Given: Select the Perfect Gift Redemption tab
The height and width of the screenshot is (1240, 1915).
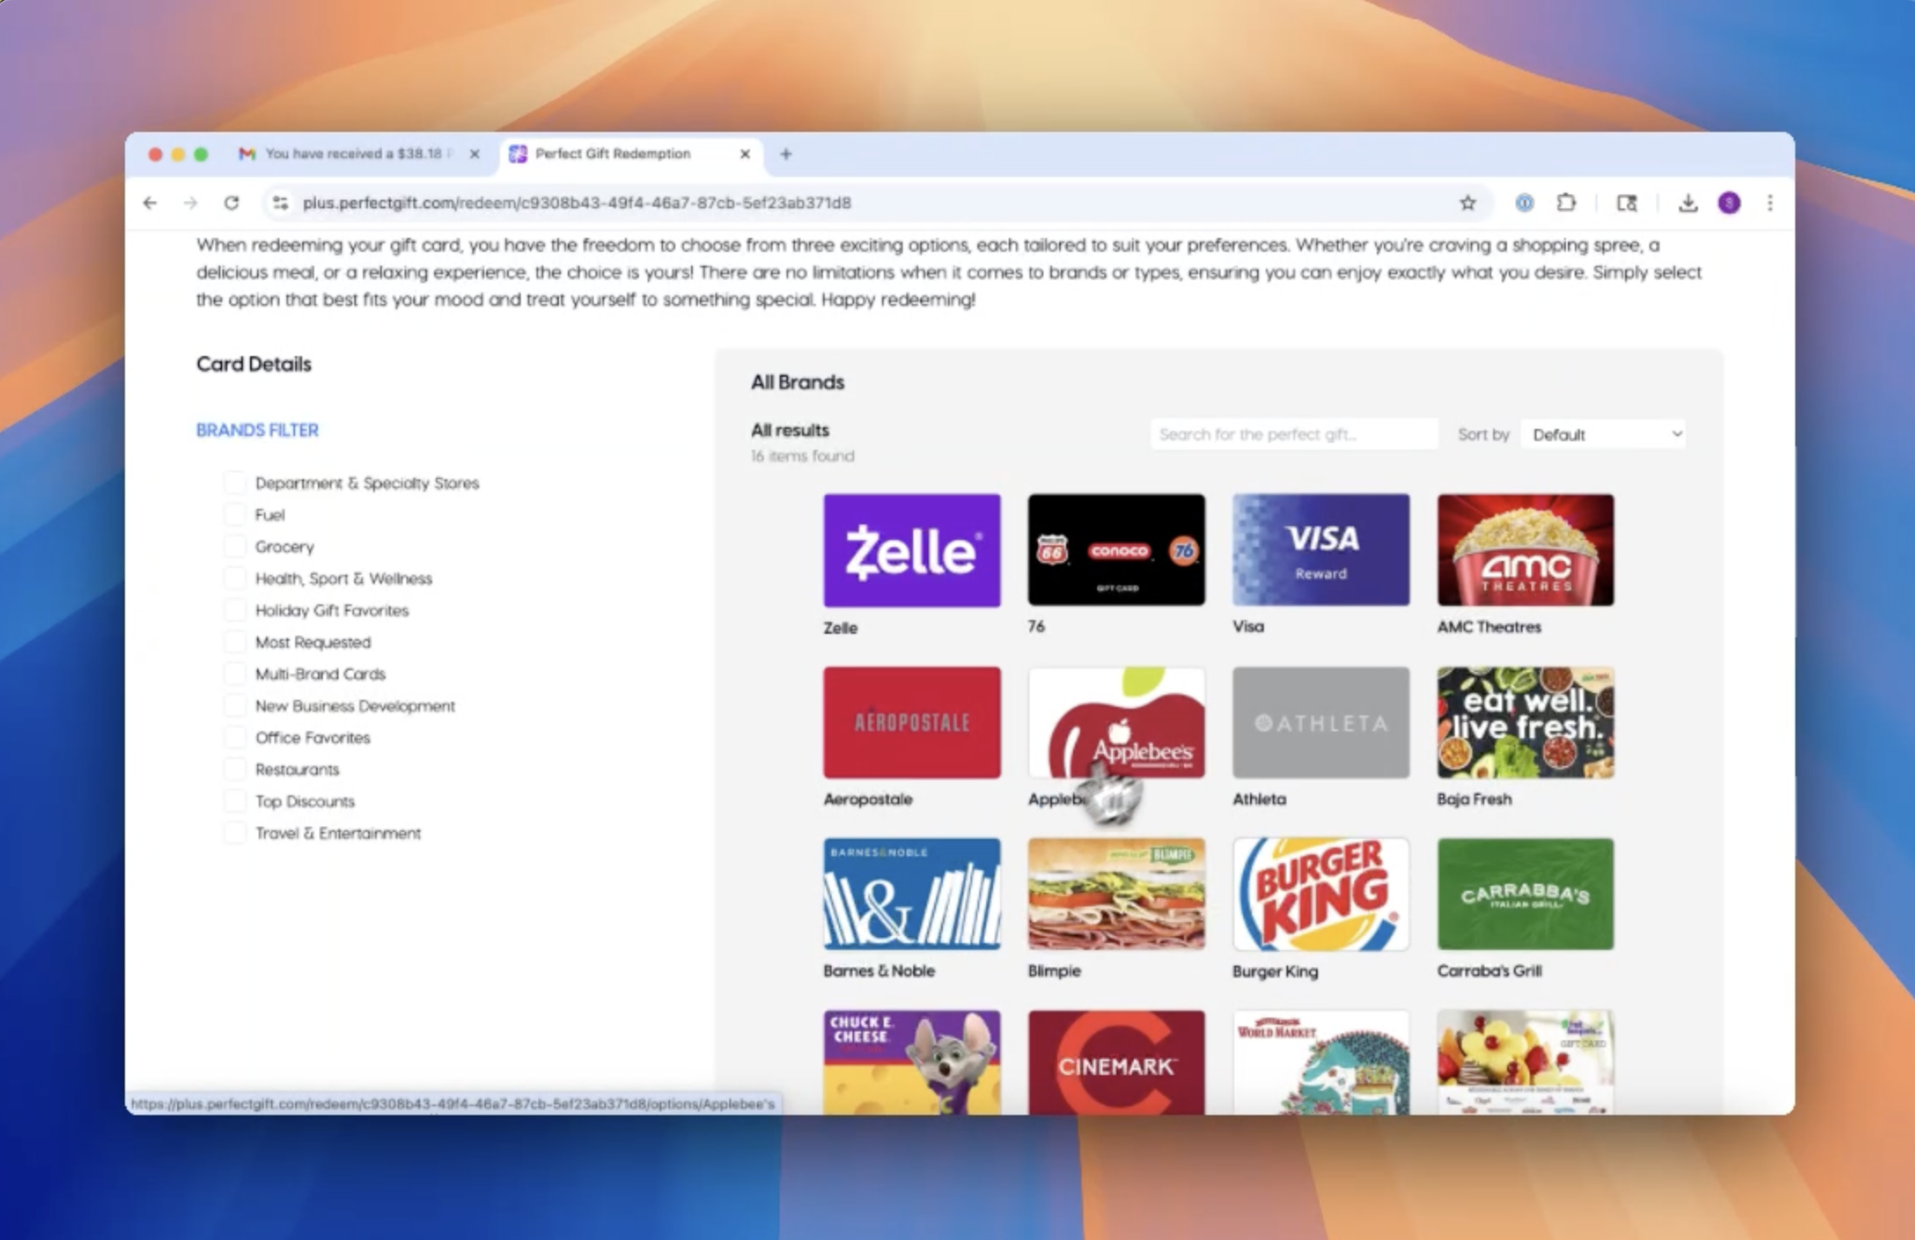Looking at the screenshot, I should click(x=632, y=154).
